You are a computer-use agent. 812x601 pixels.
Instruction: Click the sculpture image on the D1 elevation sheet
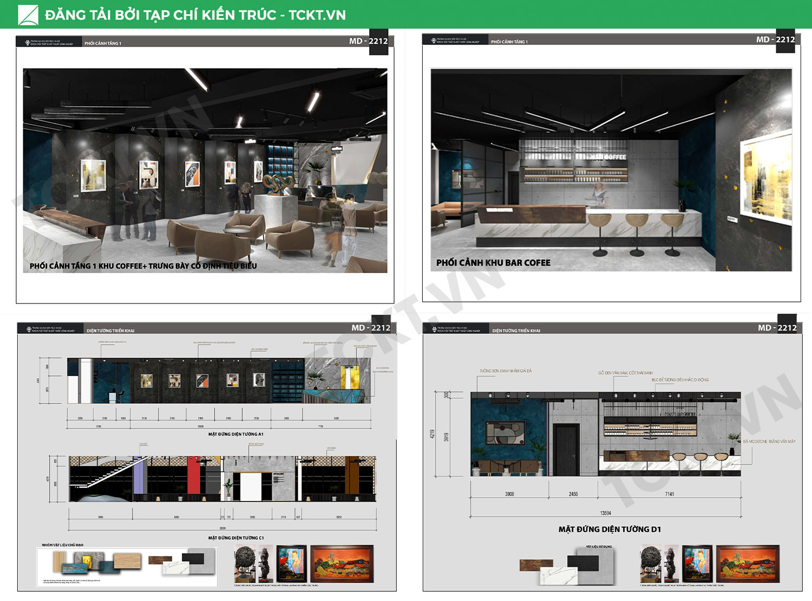point(650,564)
